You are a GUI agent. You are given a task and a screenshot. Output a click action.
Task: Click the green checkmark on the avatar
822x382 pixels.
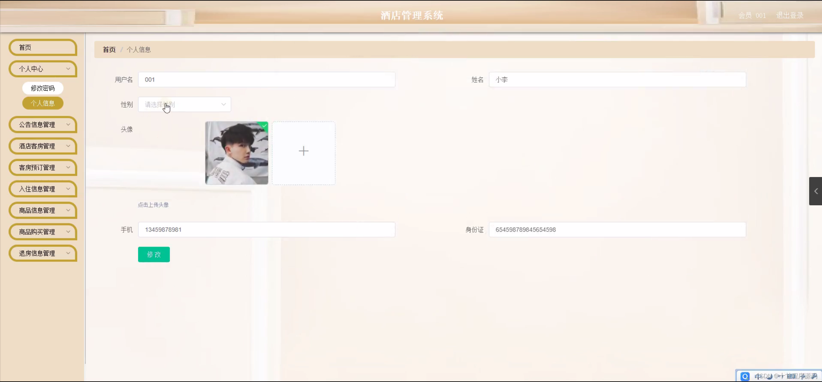tap(264, 126)
